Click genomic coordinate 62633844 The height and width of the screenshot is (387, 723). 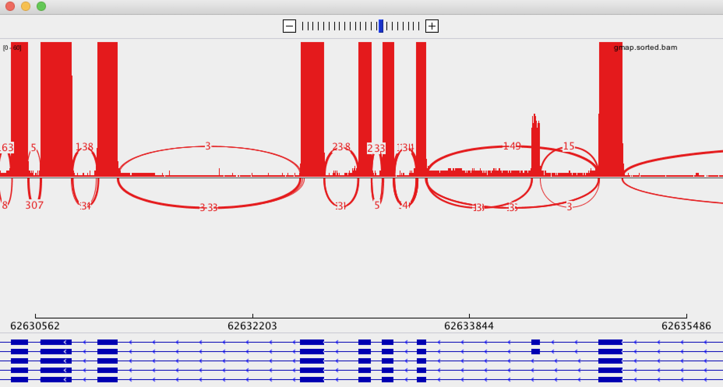[x=469, y=326]
